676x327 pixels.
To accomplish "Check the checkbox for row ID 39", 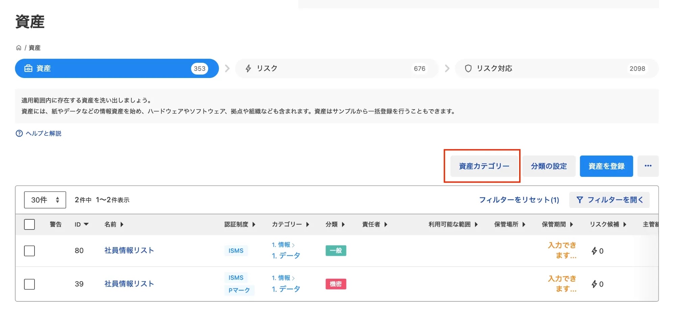I will click(29, 284).
